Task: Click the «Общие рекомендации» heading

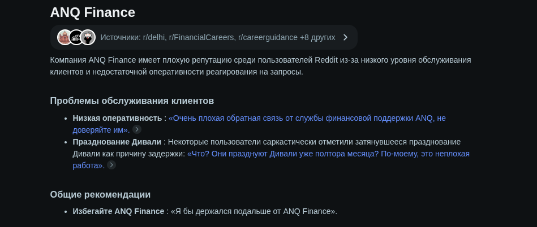Action: pyautogui.click(x=100, y=194)
